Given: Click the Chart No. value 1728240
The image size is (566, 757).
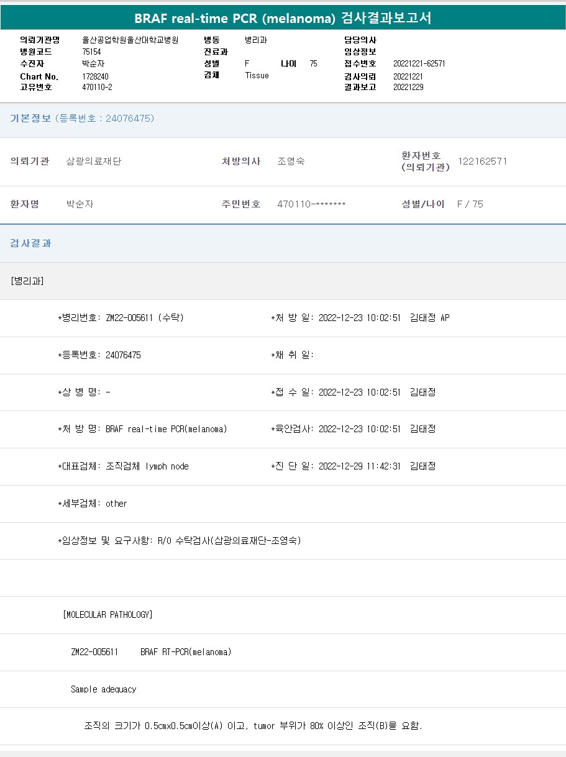Looking at the screenshot, I should 96,76.
